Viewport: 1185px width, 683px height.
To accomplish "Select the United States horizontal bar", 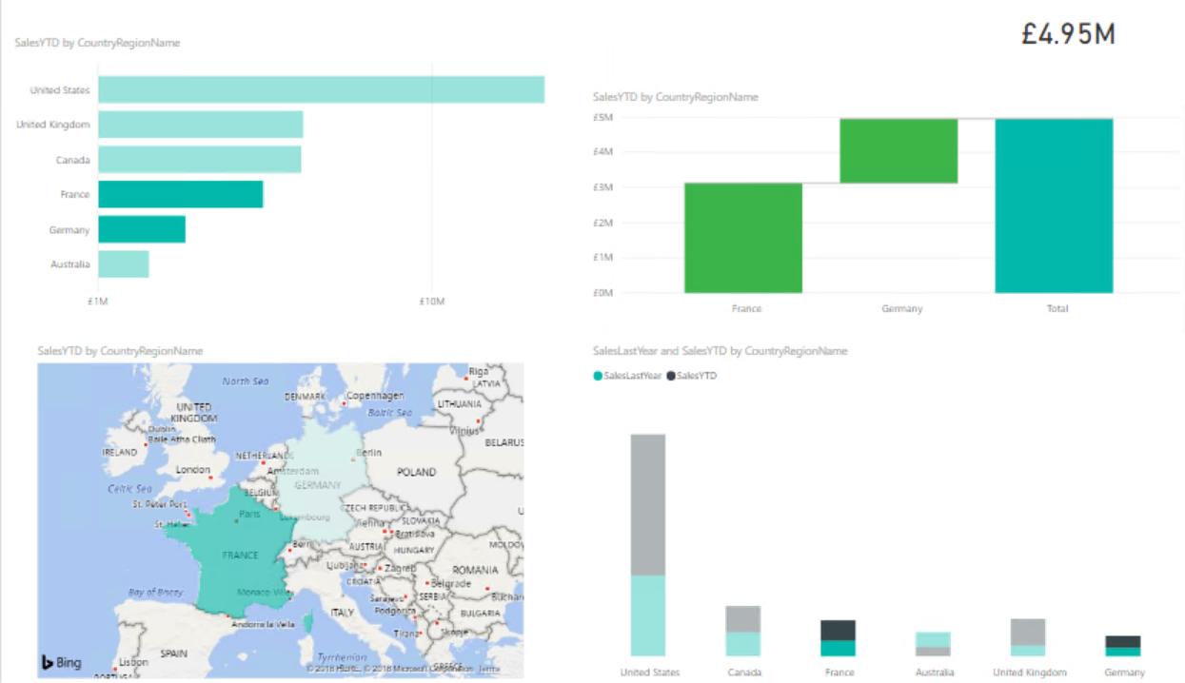I will pyautogui.click(x=321, y=89).
